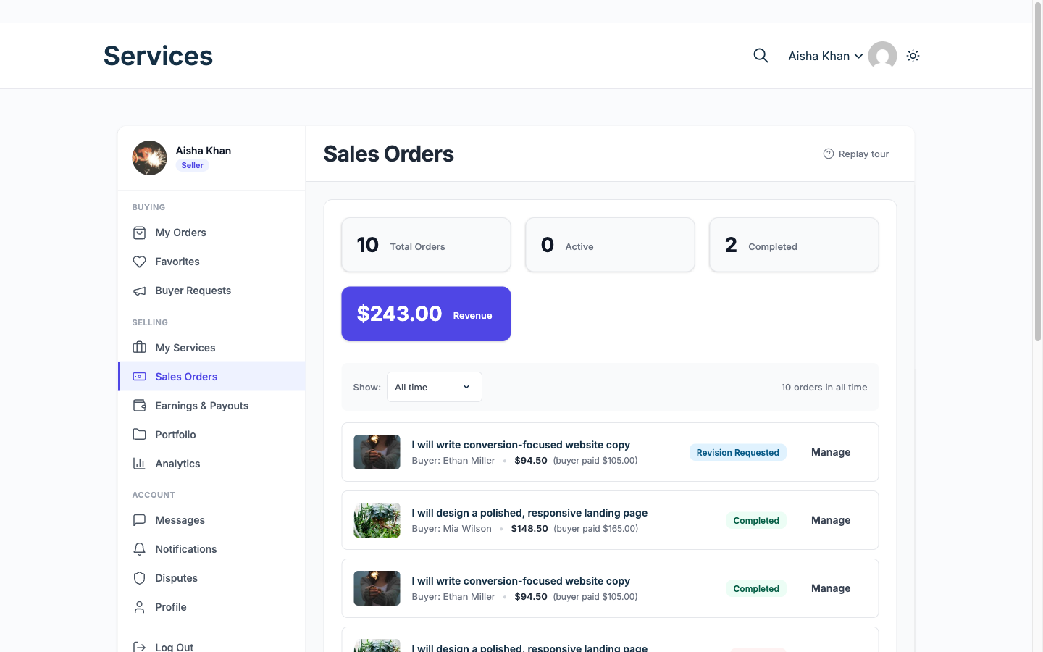Image resolution: width=1043 pixels, height=652 pixels.
Task: Manage the Revision Requested website copy order
Action: tap(831, 452)
